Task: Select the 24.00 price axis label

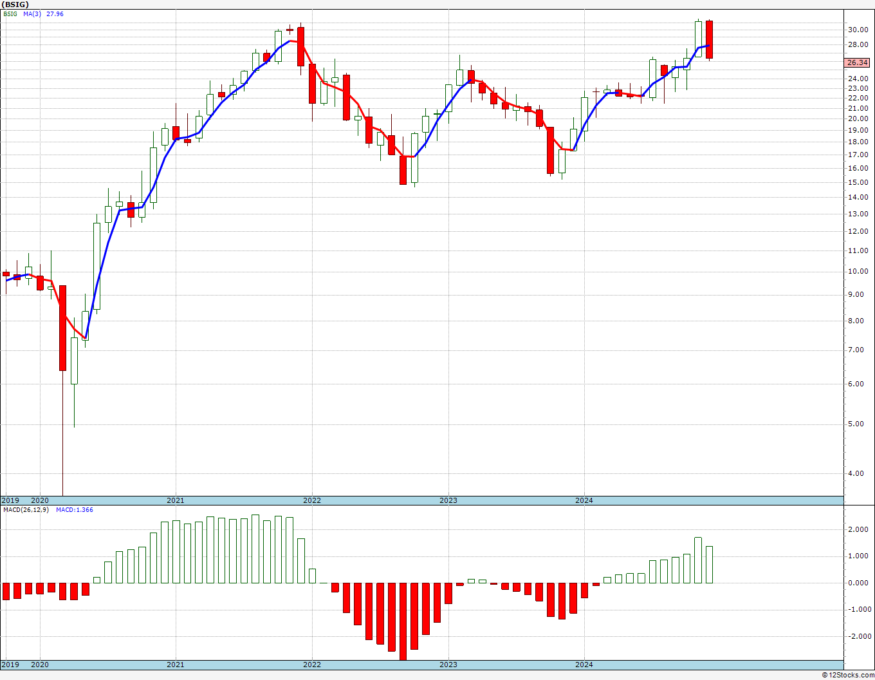Action: coord(857,79)
